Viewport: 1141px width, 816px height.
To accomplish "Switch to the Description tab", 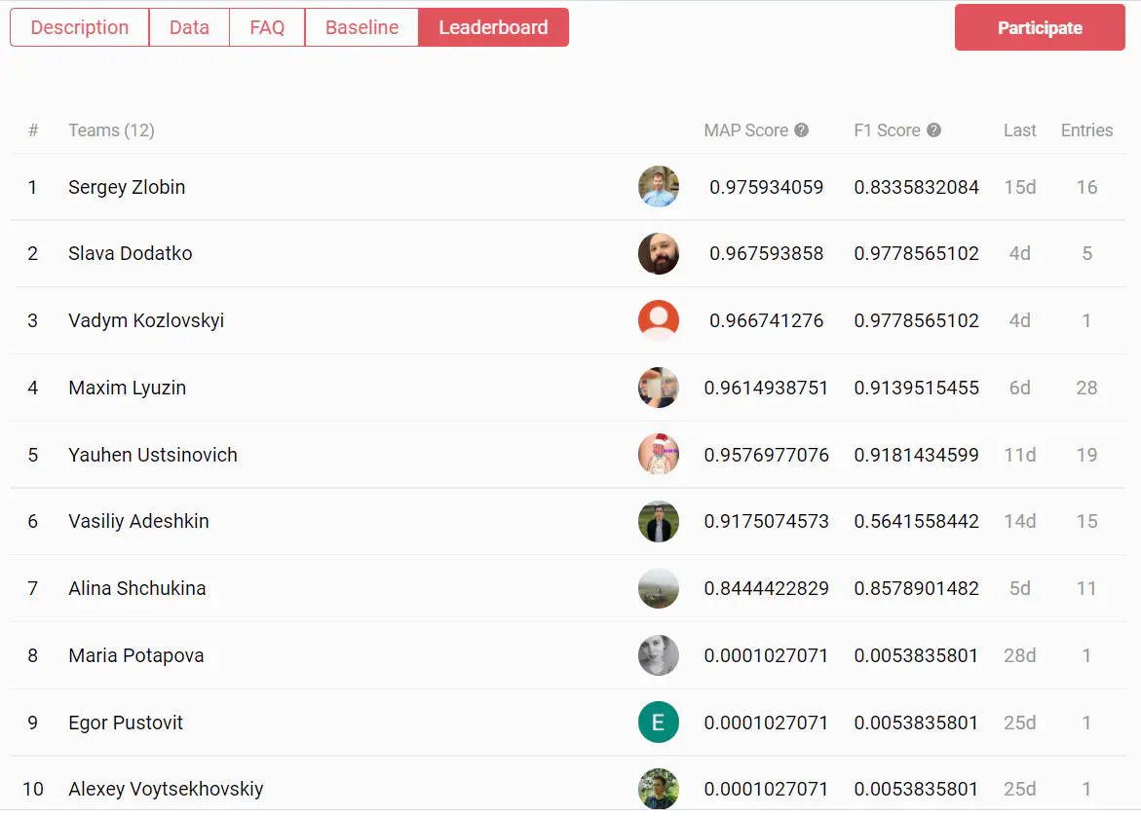I will tap(79, 27).
